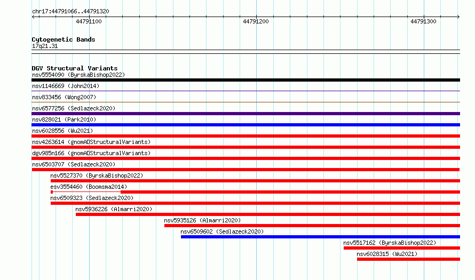Click the Cytogenetic Bands track title
The image size is (475, 280).
pyautogui.click(x=64, y=39)
